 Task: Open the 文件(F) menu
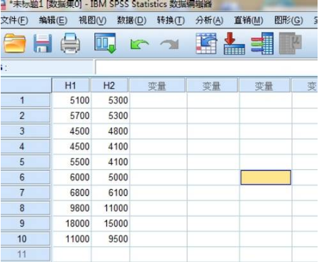pyautogui.click(x=15, y=21)
